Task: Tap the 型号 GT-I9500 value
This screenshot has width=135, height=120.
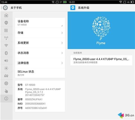Action: [x=30, y=85]
